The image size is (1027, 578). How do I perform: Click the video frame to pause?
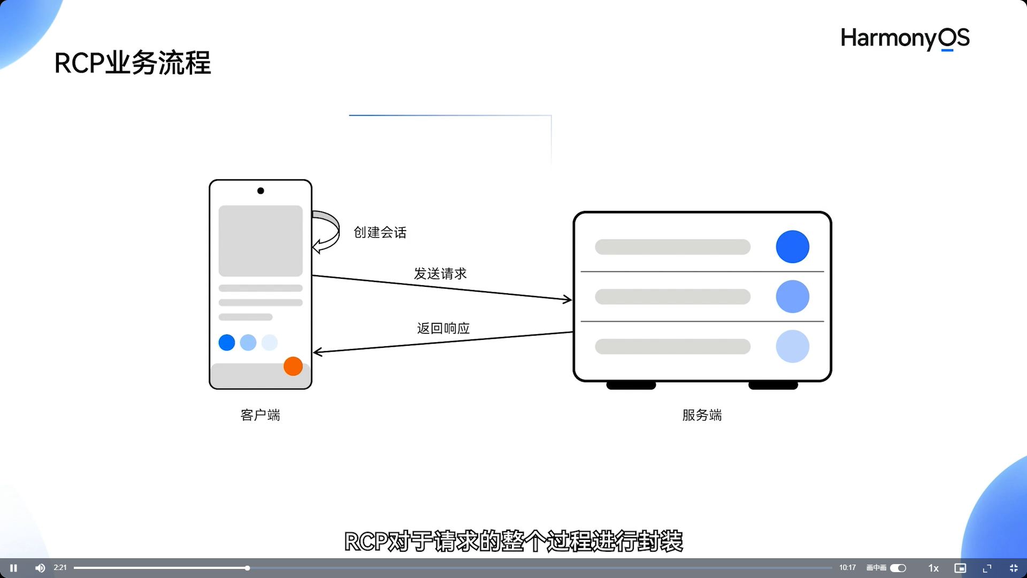[x=513, y=278]
